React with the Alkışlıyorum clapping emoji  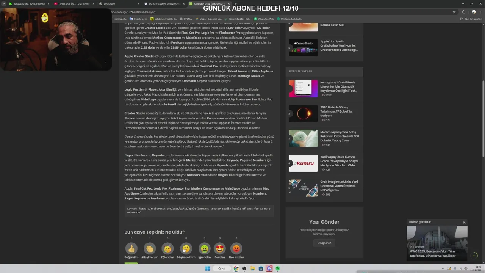pyautogui.click(x=150, y=249)
